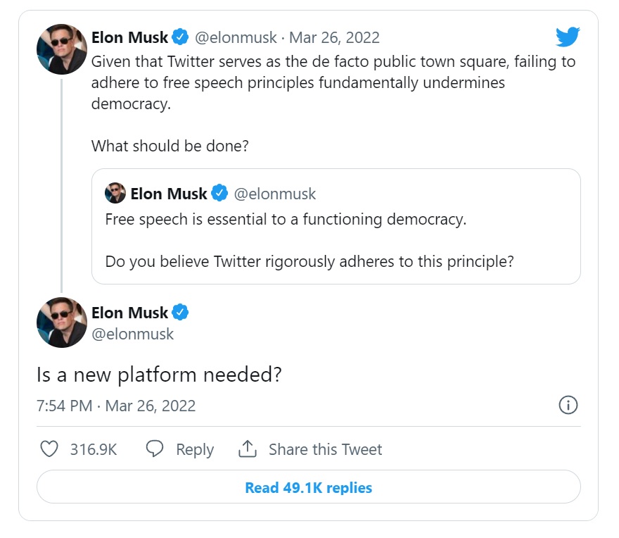Click top tweet text about town square
The image size is (619, 538).
tap(333, 82)
